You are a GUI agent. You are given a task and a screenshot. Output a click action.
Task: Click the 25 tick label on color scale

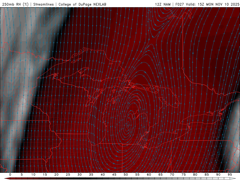click(68, 175)
